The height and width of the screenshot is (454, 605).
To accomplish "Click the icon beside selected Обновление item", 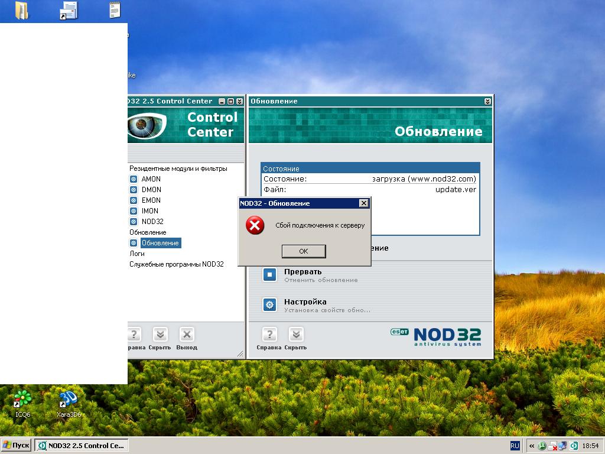I will pos(134,243).
